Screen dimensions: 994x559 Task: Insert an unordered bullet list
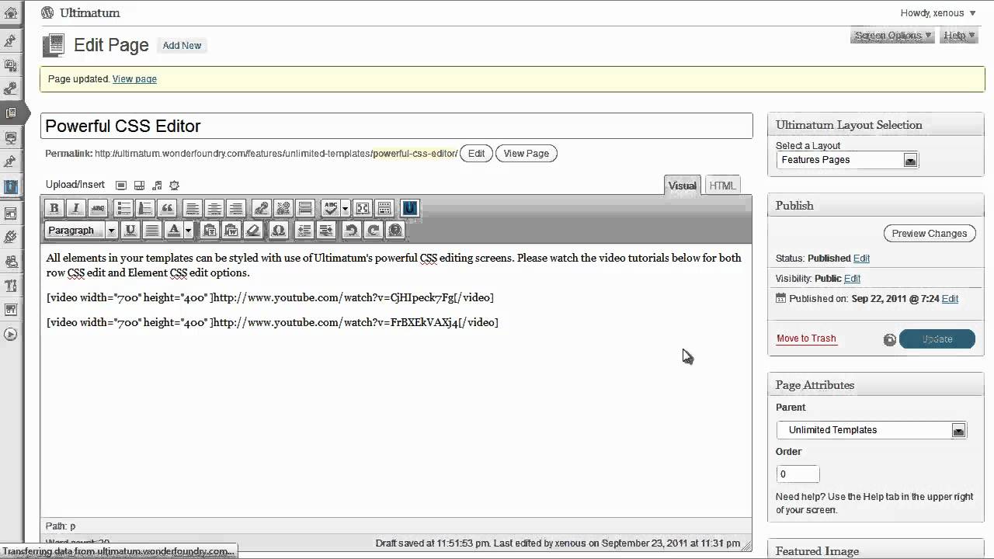point(123,208)
